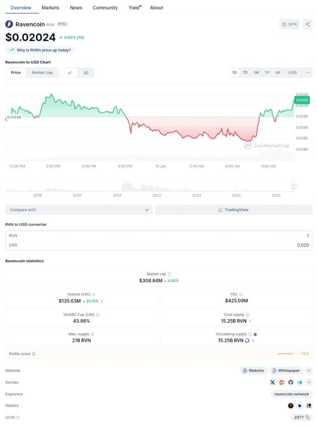Select the 1D time range
318x427 pixels.
point(234,73)
